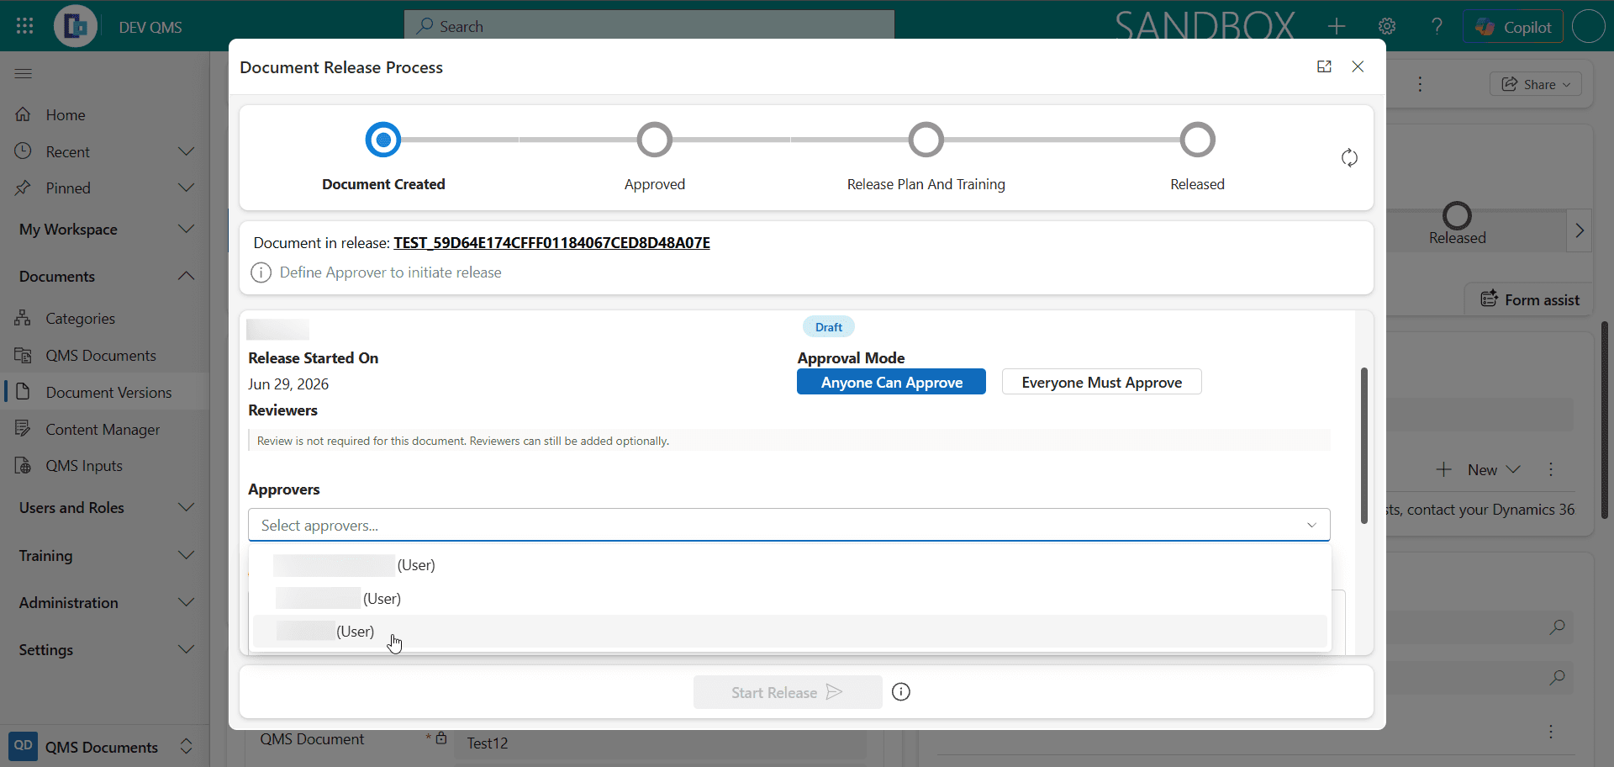1614x767 pixels.
Task: Click the plus quick-create icon in header
Action: pos(1337,26)
